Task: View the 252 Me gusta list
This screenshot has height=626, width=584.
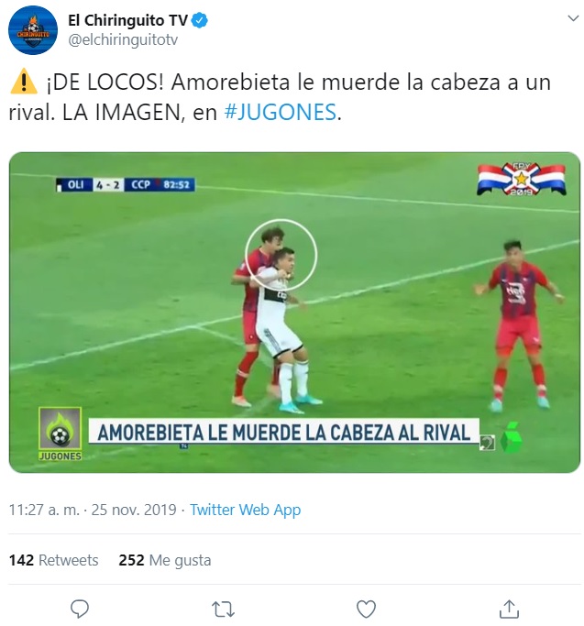Action: (165, 560)
